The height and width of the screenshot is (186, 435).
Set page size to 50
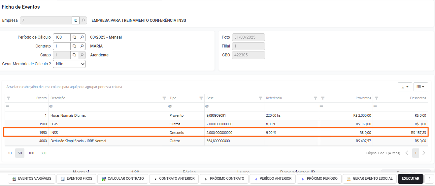click(x=20, y=153)
